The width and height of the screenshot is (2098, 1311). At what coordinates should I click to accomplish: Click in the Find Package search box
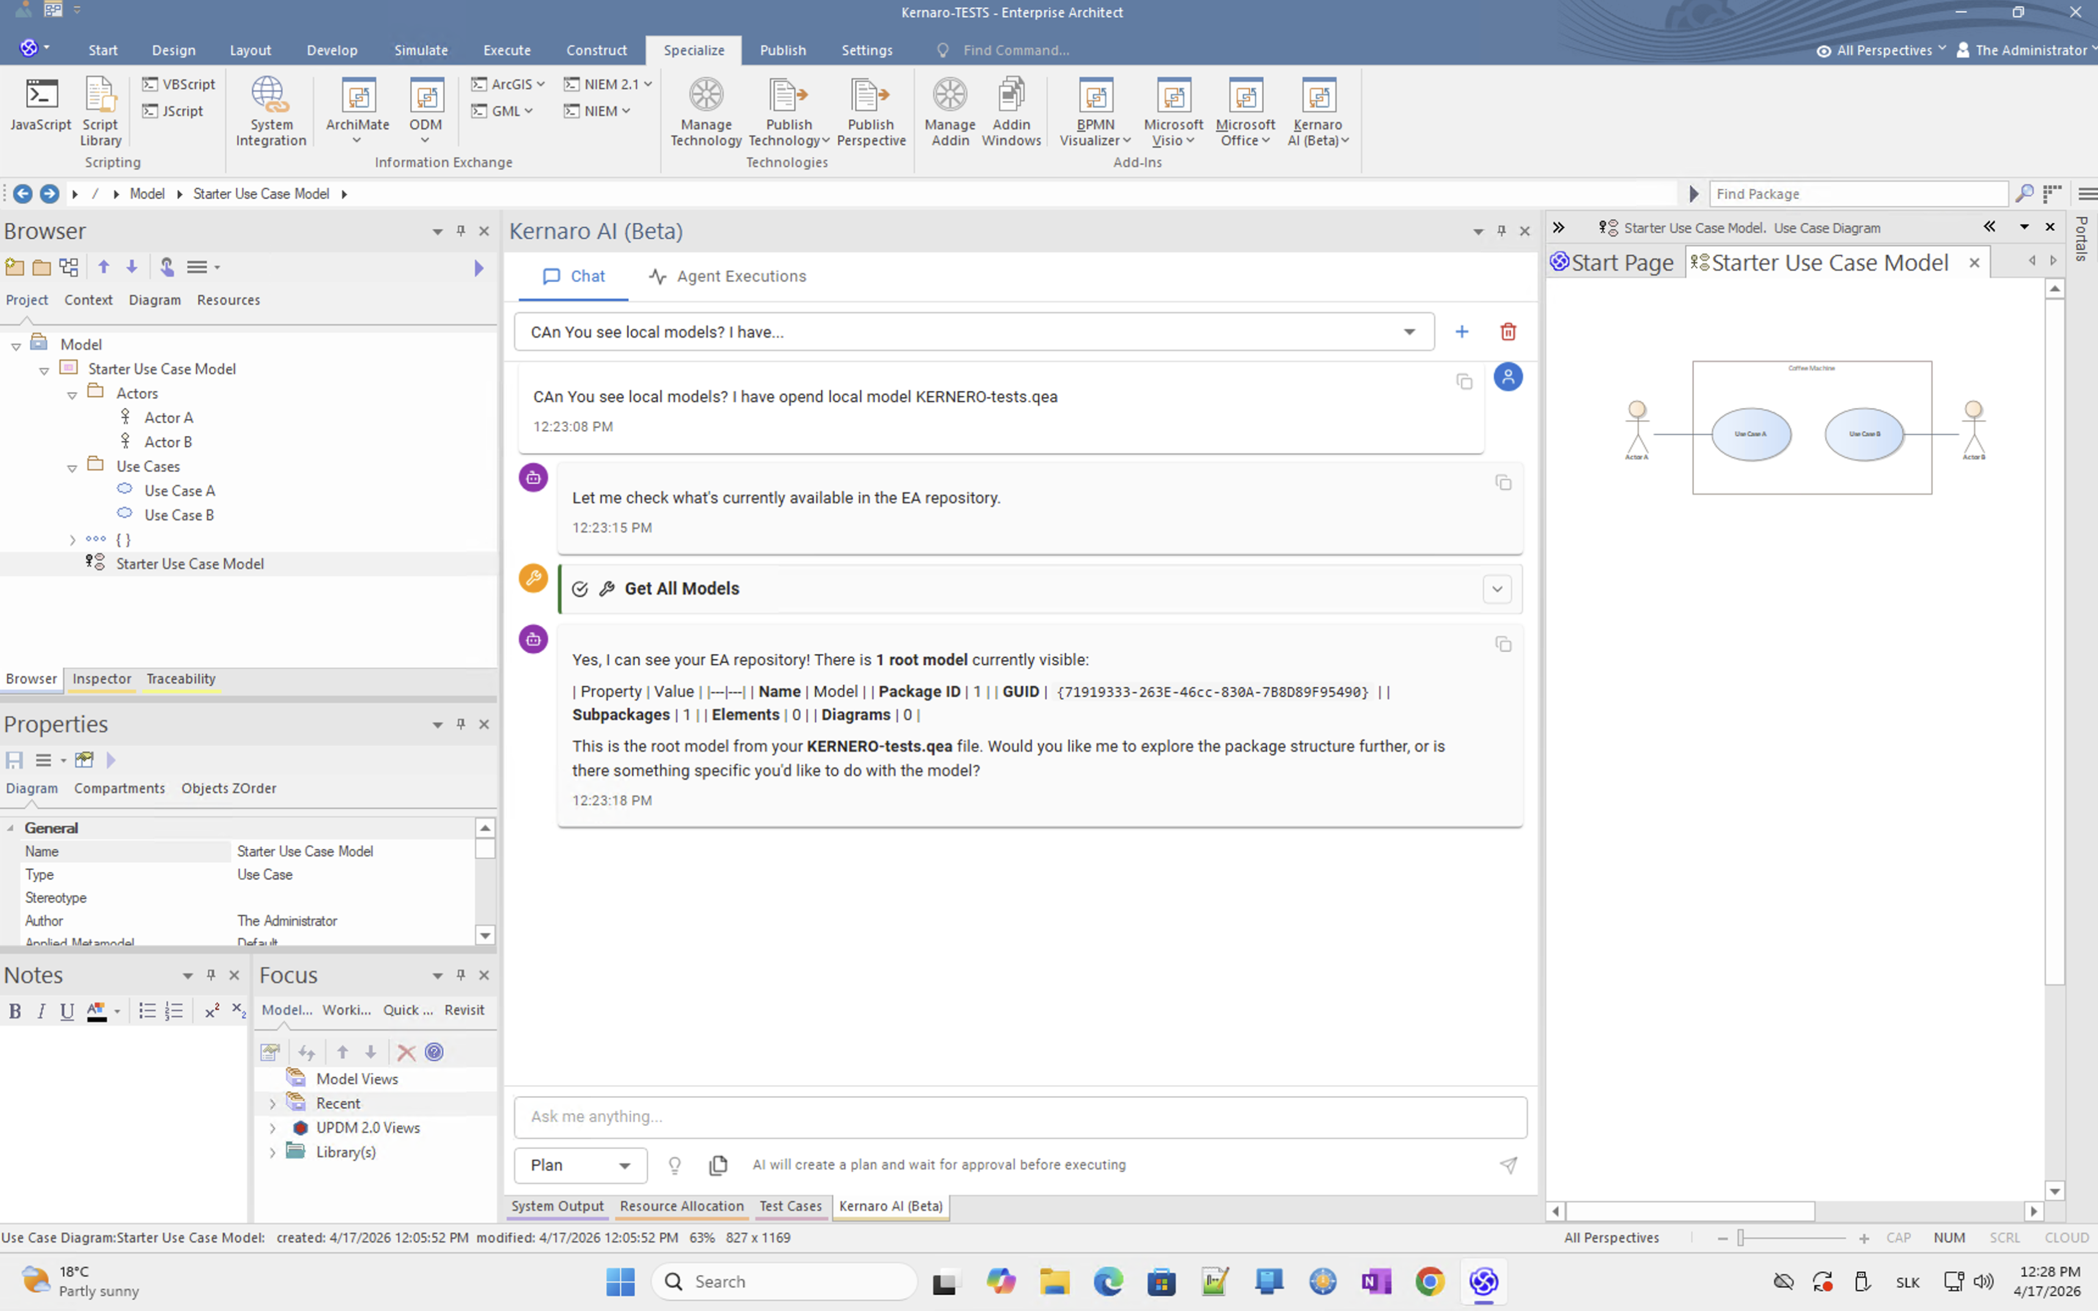pyautogui.click(x=1858, y=194)
